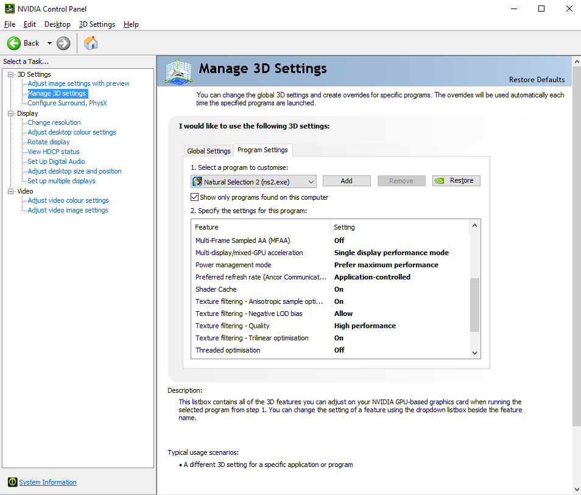The image size is (581, 495).
Task: Open Adjust image settings with preview
Action: (79, 84)
